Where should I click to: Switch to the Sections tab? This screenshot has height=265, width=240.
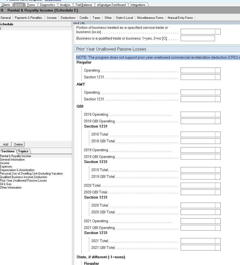coord(8,151)
